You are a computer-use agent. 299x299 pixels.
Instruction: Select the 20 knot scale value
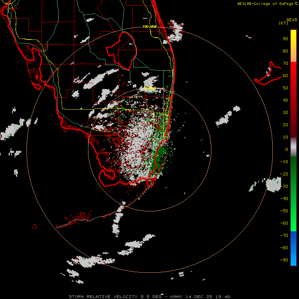point(285,125)
